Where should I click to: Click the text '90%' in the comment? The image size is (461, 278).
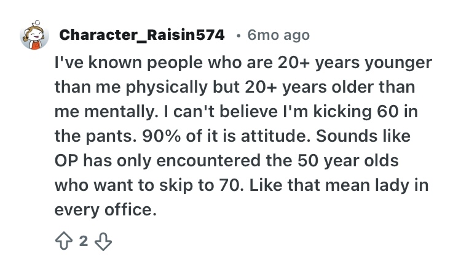(162, 136)
